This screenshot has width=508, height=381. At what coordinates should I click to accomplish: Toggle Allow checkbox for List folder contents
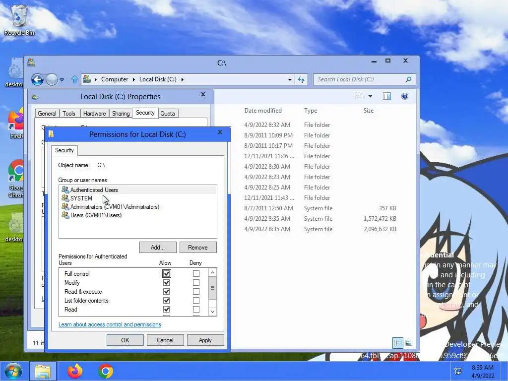point(167,300)
